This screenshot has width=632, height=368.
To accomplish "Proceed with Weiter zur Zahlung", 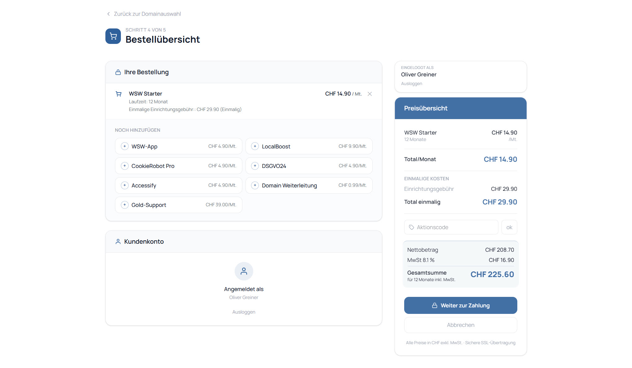I will (x=460, y=306).
